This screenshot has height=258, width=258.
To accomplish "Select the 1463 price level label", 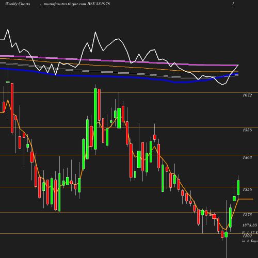I will (x=247, y=157).
